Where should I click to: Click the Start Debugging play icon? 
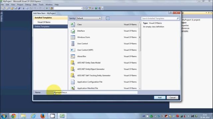(x=47, y=8)
